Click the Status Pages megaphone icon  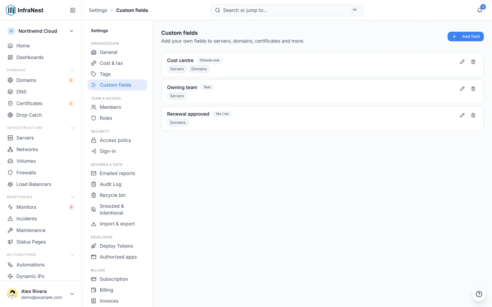coord(10,242)
